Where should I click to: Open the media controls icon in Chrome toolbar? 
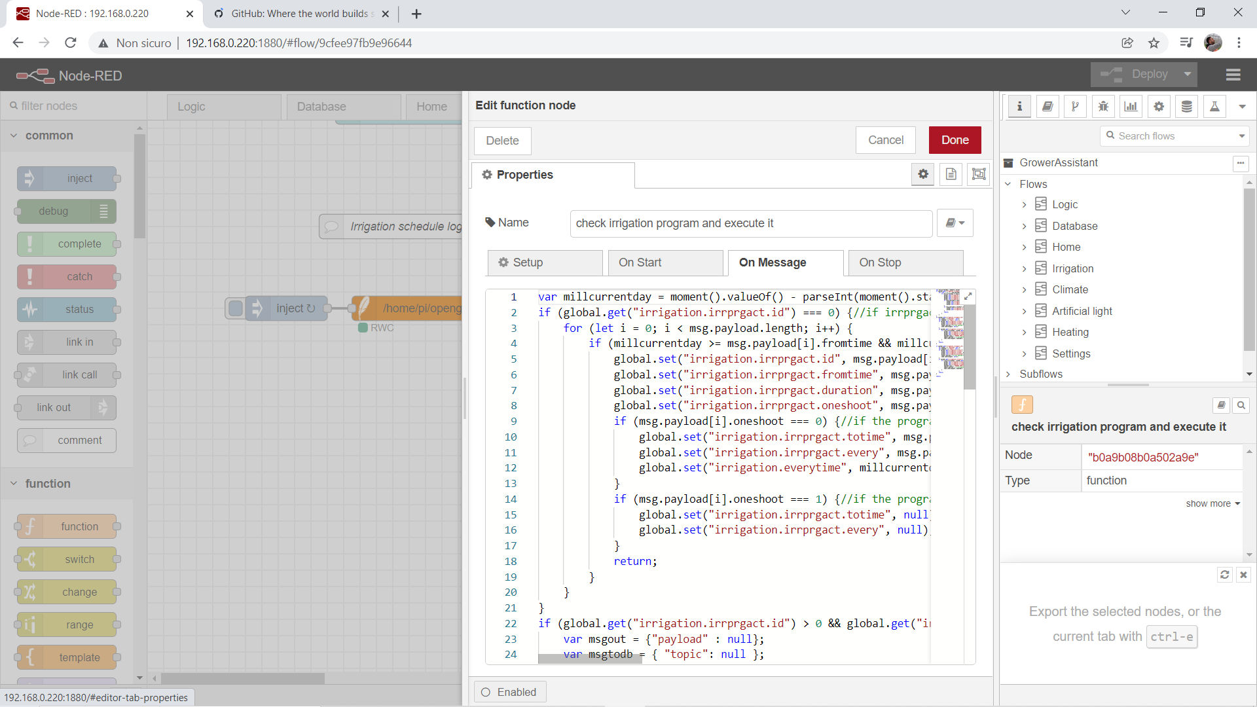pos(1186,43)
